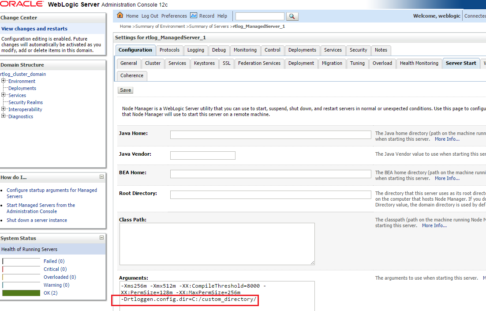Image resolution: width=486 pixels, height=311 pixels.
Task: Open the SSL configuration subtab
Action: 226,63
